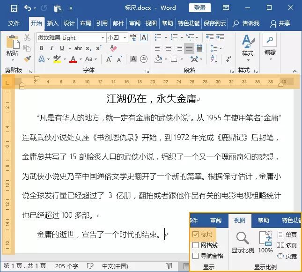Expand the bullet list dropdown arrow

[x=166, y=37]
